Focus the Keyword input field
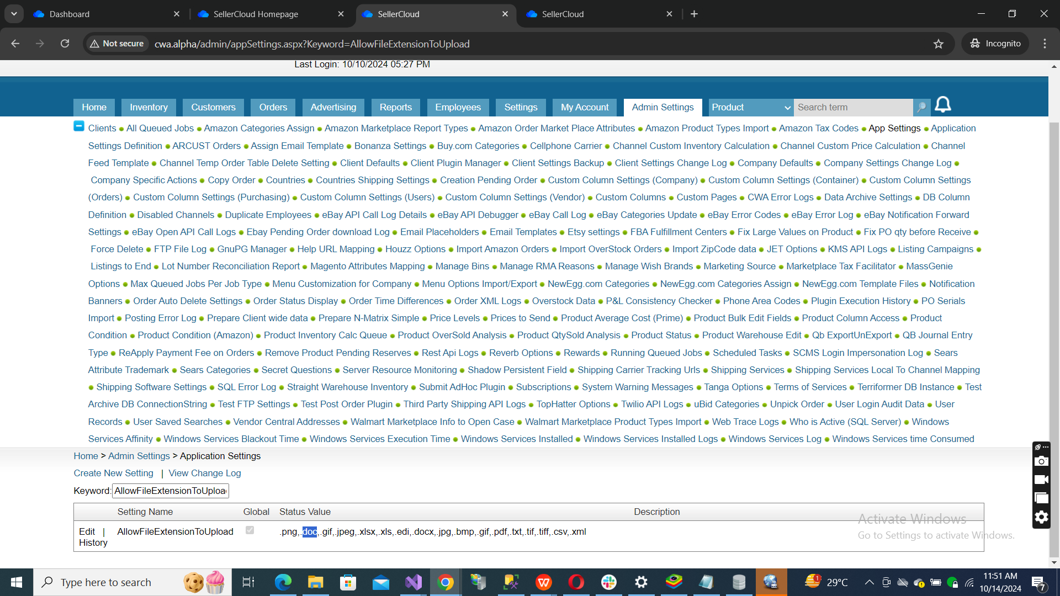This screenshot has height=596, width=1060. [x=170, y=491]
